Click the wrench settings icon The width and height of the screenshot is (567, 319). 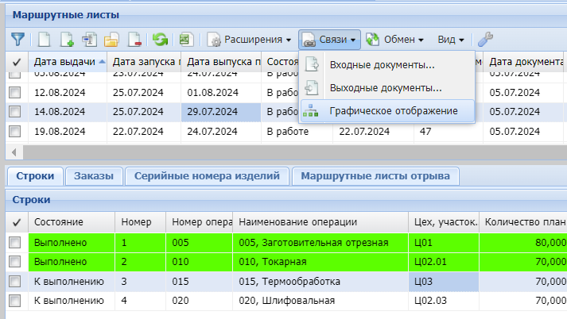[484, 39]
